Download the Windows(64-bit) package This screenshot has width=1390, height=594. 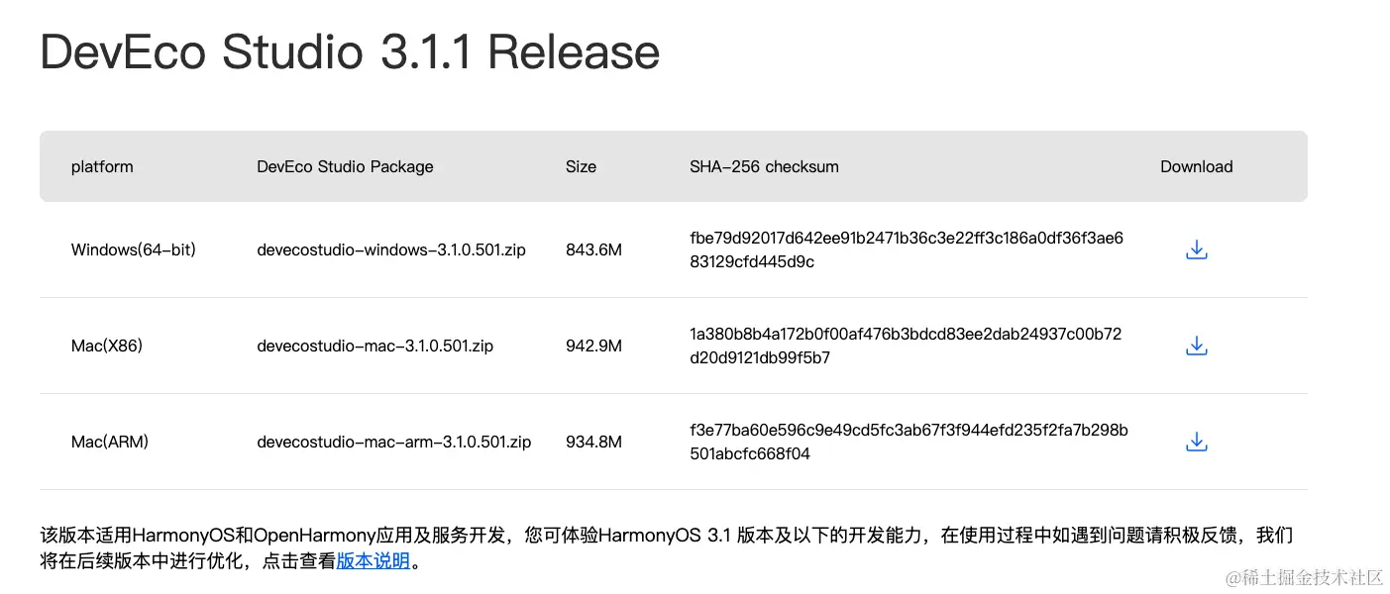click(1196, 249)
